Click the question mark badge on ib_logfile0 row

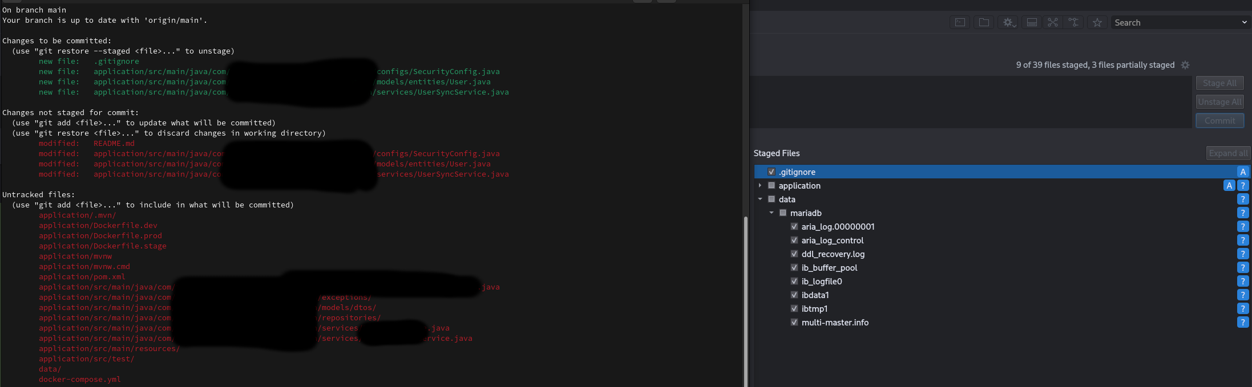tap(1243, 281)
